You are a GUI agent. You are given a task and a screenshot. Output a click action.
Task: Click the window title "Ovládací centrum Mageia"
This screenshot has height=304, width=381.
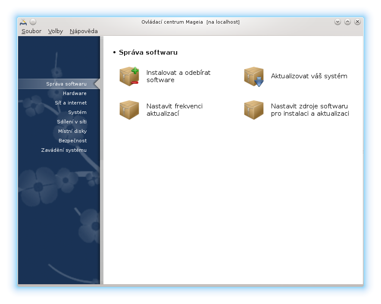coord(172,22)
